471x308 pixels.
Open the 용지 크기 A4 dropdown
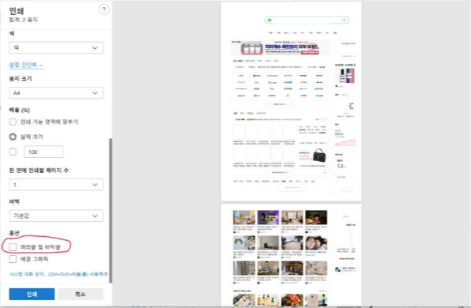pyautogui.click(x=56, y=93)
